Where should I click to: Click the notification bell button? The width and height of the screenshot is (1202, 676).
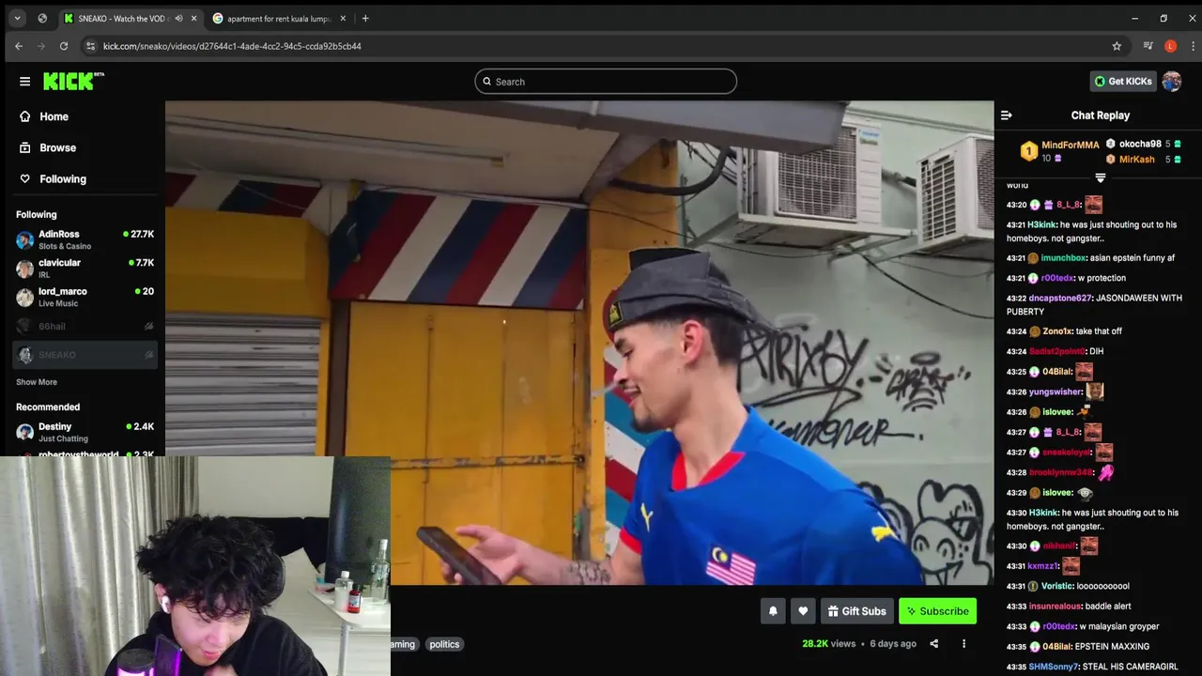pyautogui.click(x=773, y=611)
